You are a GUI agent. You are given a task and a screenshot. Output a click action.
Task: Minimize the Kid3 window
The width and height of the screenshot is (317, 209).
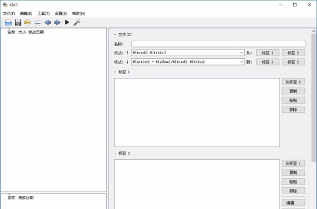[281, 5]
